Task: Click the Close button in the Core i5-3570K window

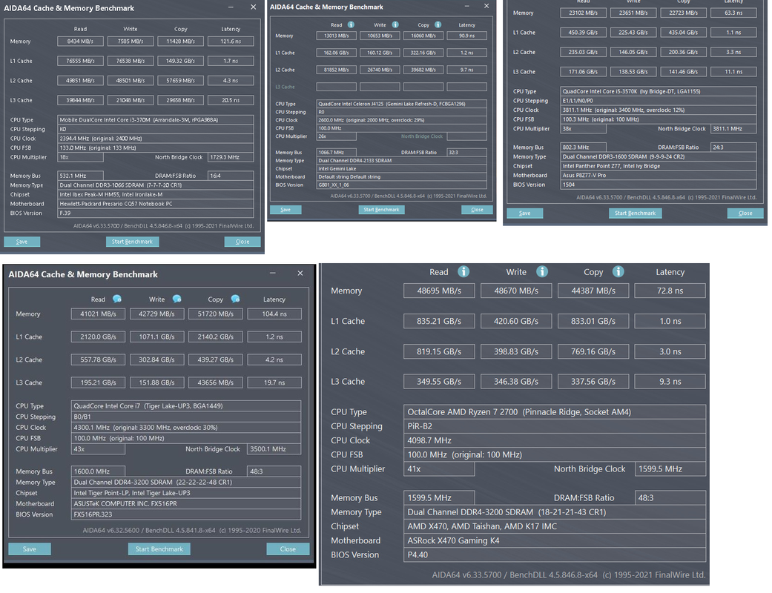Action: 745,213
